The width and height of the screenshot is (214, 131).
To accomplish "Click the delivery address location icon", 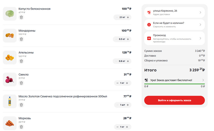I will click(149, 12).
